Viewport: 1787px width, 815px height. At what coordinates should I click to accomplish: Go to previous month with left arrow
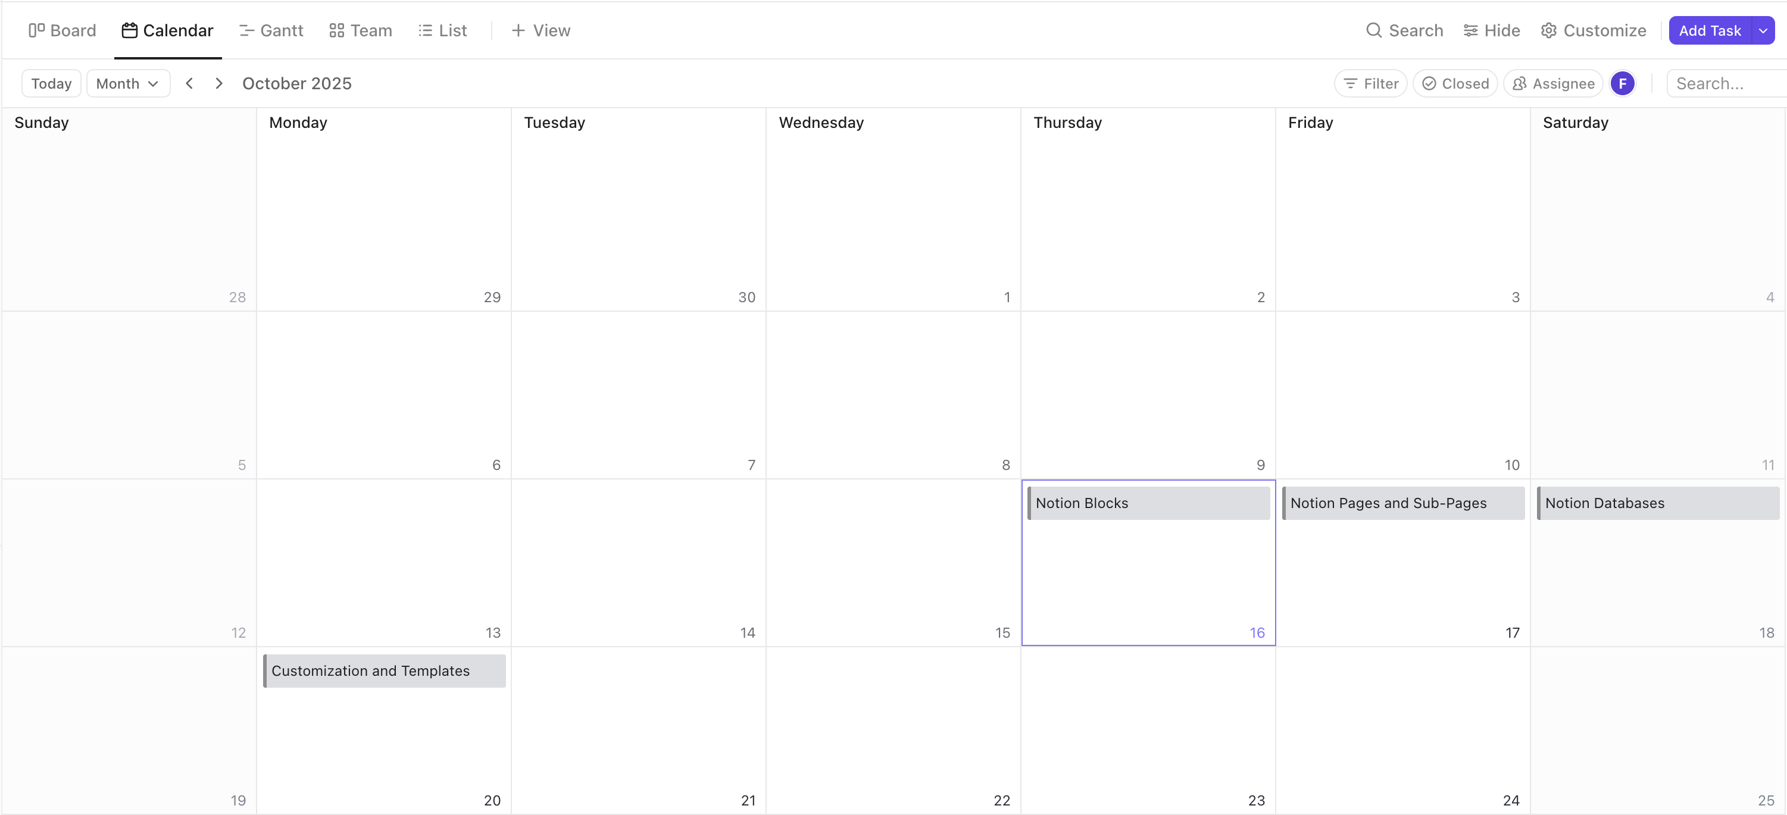[x=189, y=83]
